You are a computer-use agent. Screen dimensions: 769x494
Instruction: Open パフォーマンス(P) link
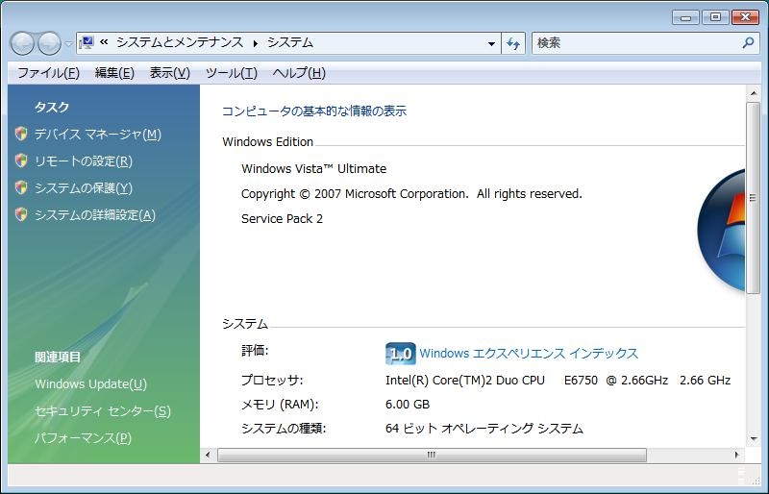point(83,437)
